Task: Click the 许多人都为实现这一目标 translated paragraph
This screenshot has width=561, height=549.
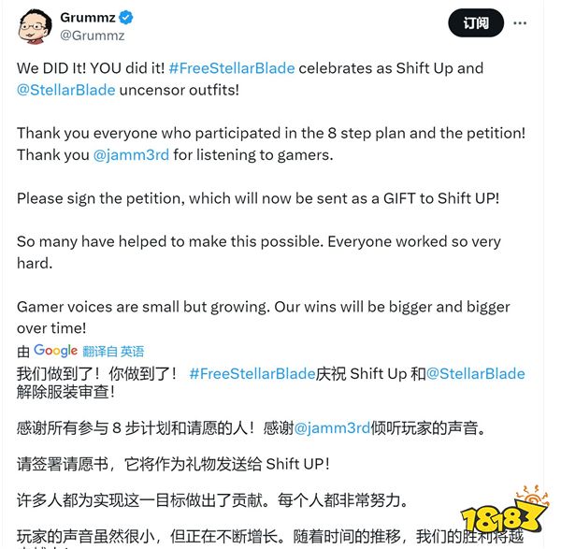Action: pos(212,500)
